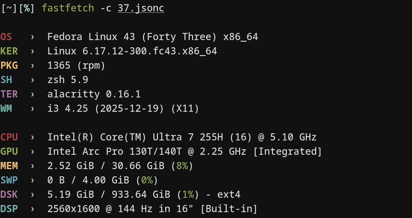Click the green GPU label
This screenshot has width=412, height=218.
click(9, 152)
